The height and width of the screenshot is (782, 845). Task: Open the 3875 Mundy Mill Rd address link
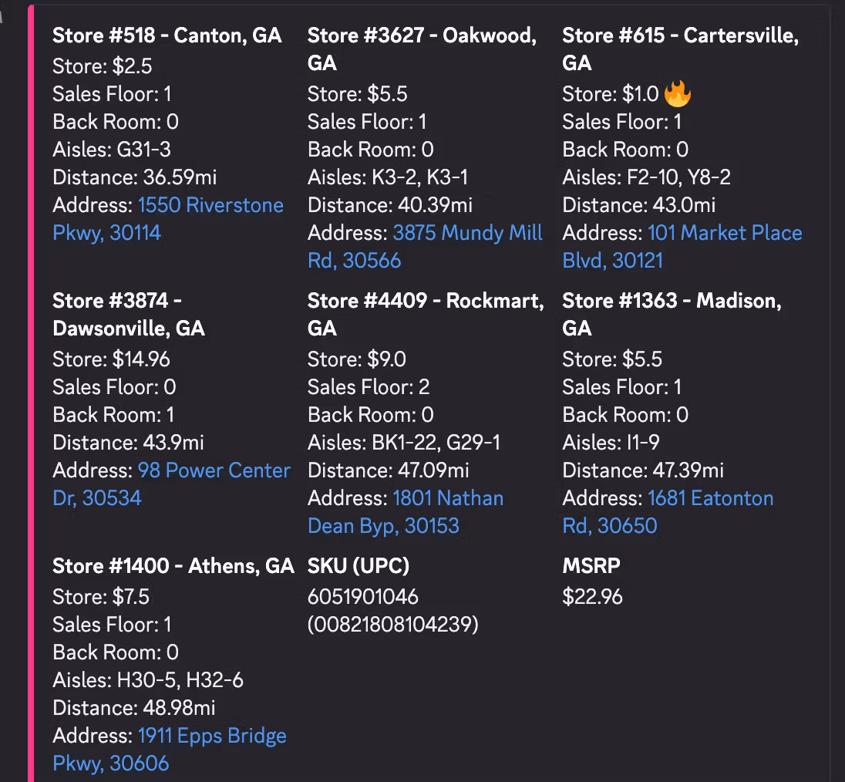pyautogui.click(x=467, y=233)
